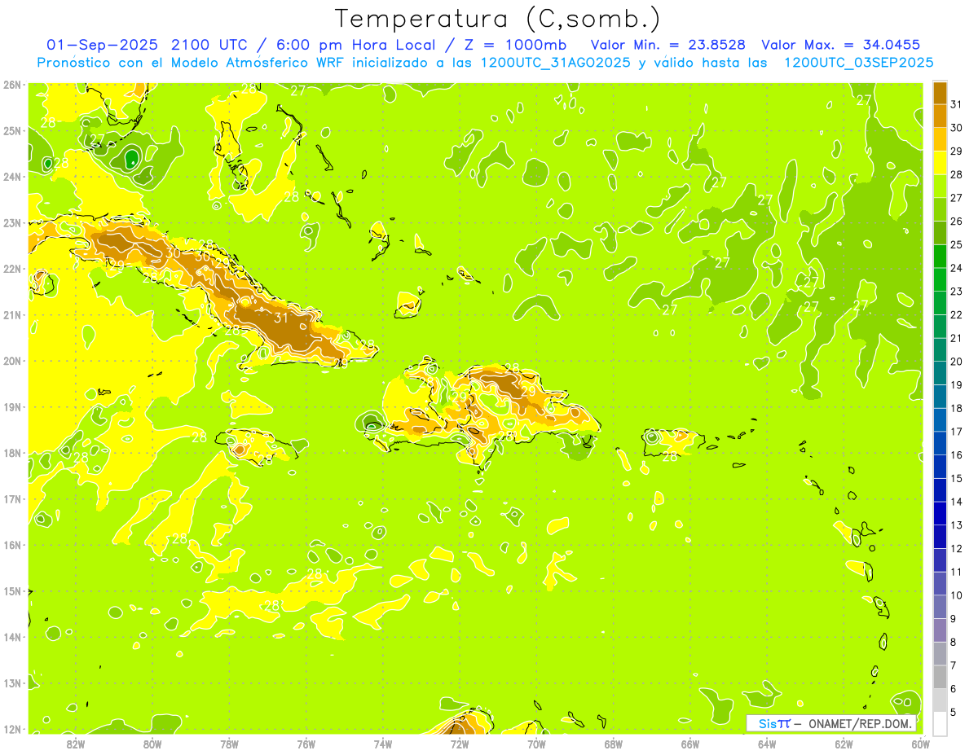Click the '68W' longitude axis label
This screenshot has width=978, height=755.
614,744
